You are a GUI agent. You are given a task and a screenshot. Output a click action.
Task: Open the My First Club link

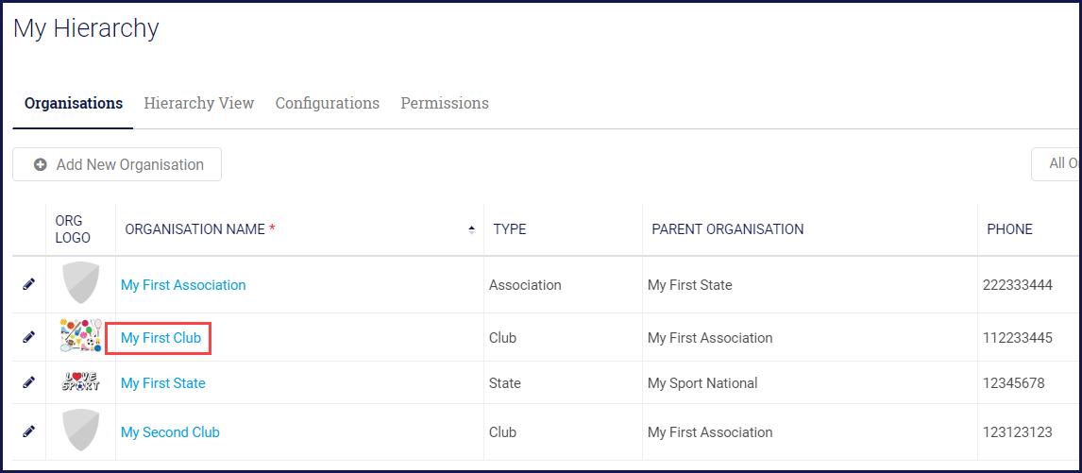point(161,338)
